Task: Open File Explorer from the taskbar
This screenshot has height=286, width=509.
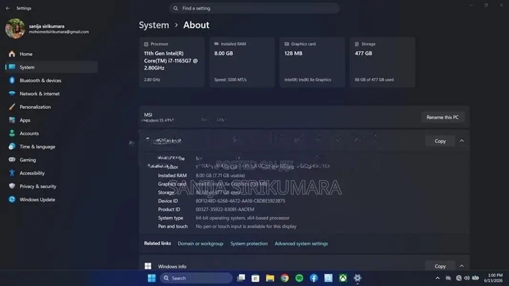Action: click(270, 278)
